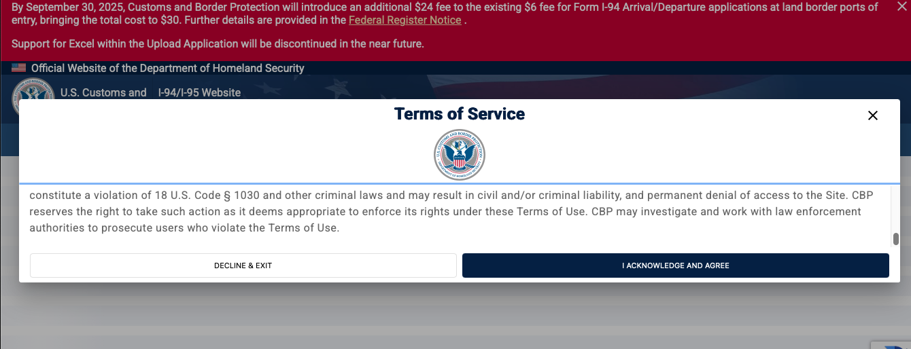Click the Excel support discontinuation notice
This screenshot has height=349, width=911.
pyautogui.click(x=218, y=44)
